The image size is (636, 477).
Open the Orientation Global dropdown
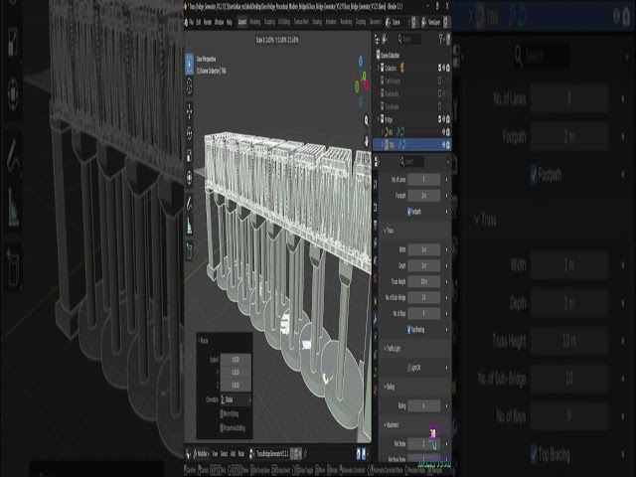pos(236,399)
